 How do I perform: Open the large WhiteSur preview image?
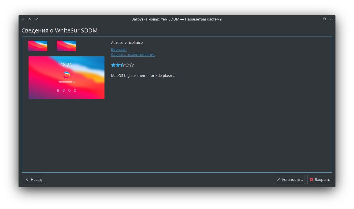pos(67,78)
